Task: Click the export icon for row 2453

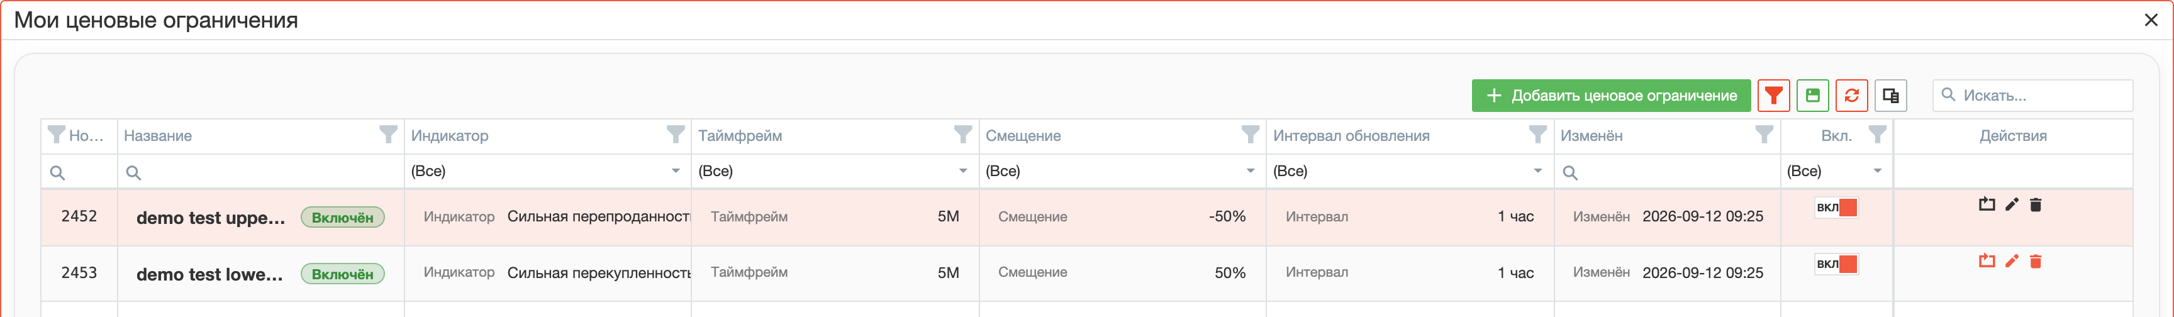Action: click(1987, 262)
